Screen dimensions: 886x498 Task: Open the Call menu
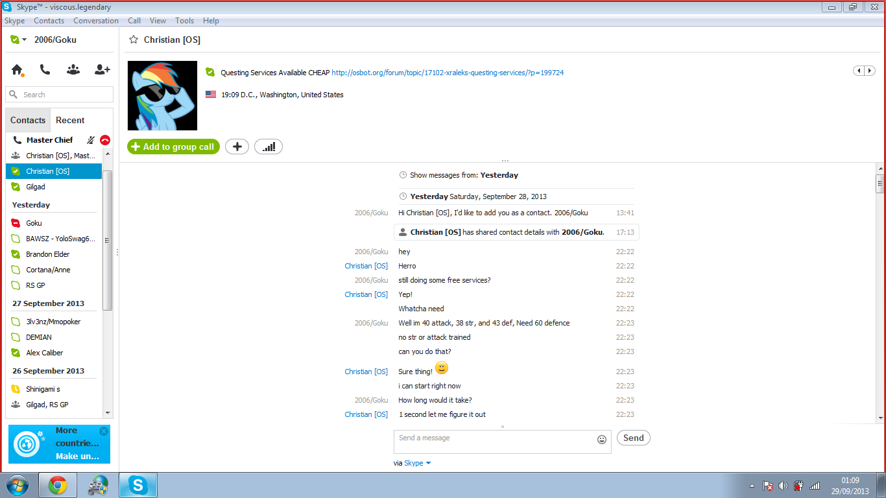pyautogui.click(x=134, y=21)
